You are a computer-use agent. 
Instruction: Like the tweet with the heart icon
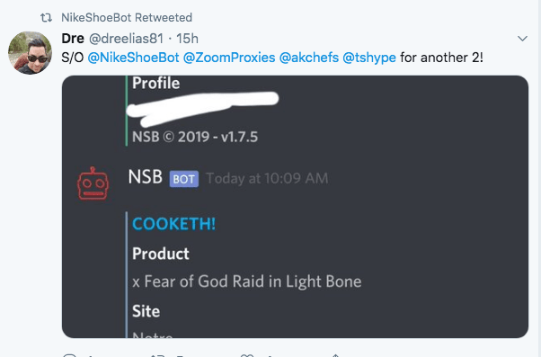(247, 355)
